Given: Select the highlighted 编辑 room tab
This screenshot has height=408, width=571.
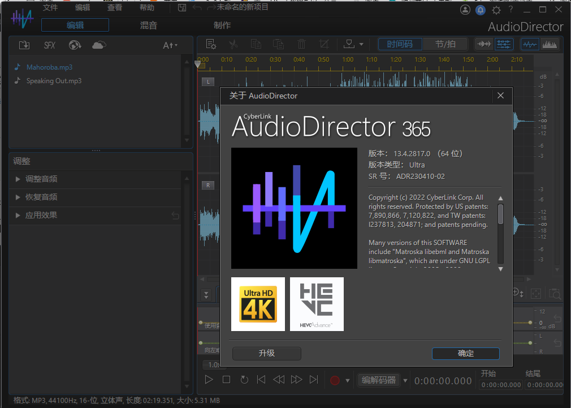Looking at the screenshot, I should pos(75,25).
